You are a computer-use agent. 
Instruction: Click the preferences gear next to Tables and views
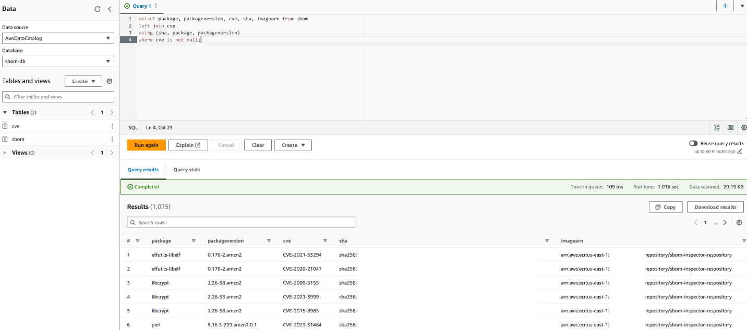pos(109,81)
